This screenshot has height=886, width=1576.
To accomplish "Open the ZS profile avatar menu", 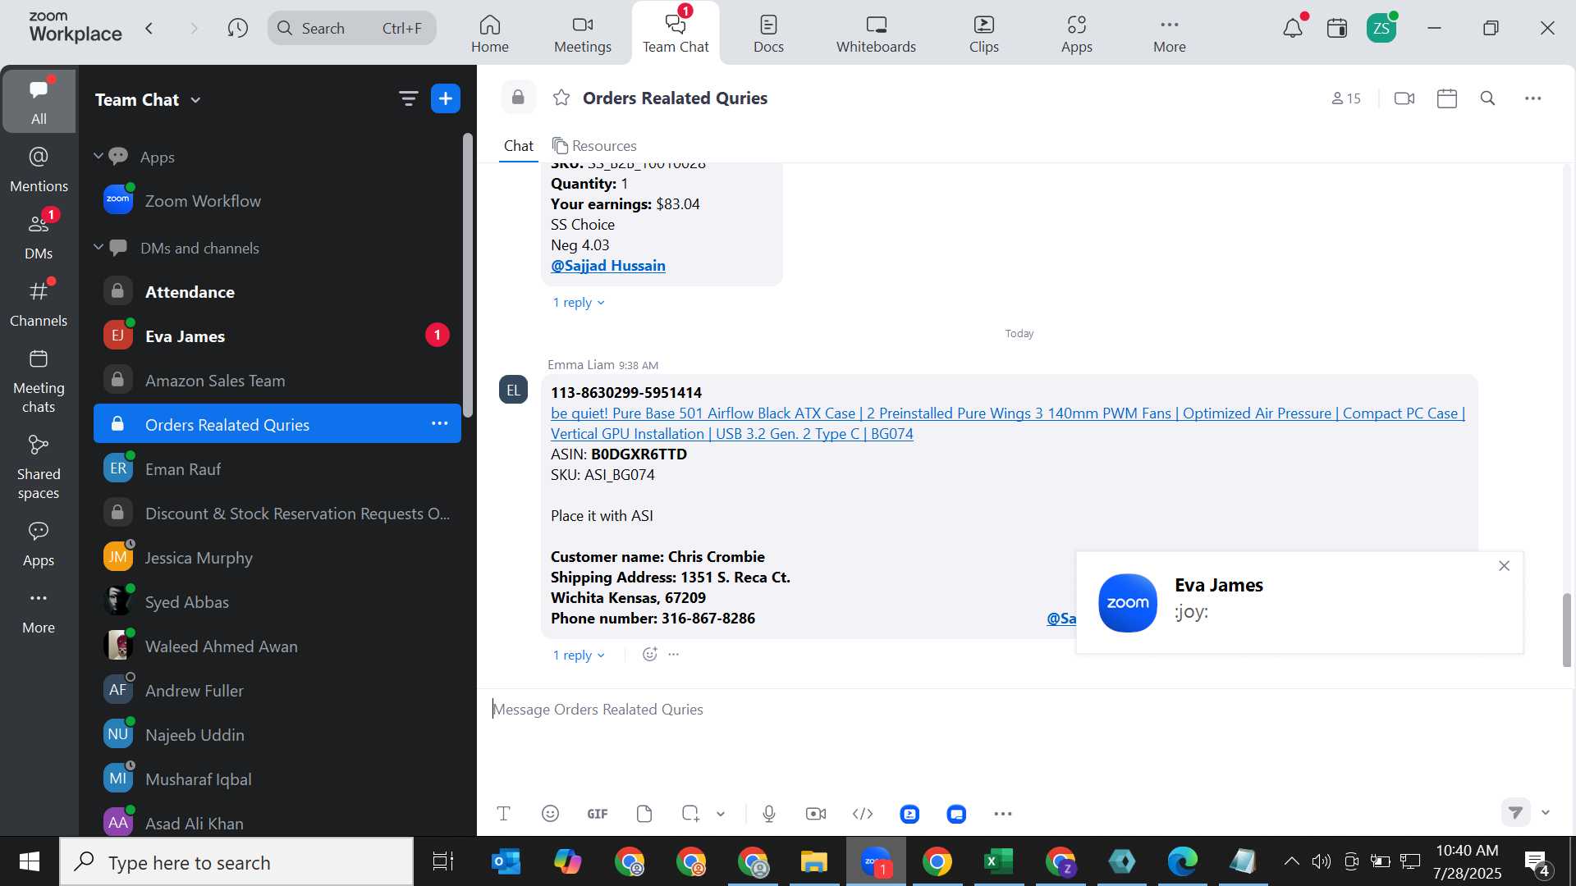I will (1381, 29).
